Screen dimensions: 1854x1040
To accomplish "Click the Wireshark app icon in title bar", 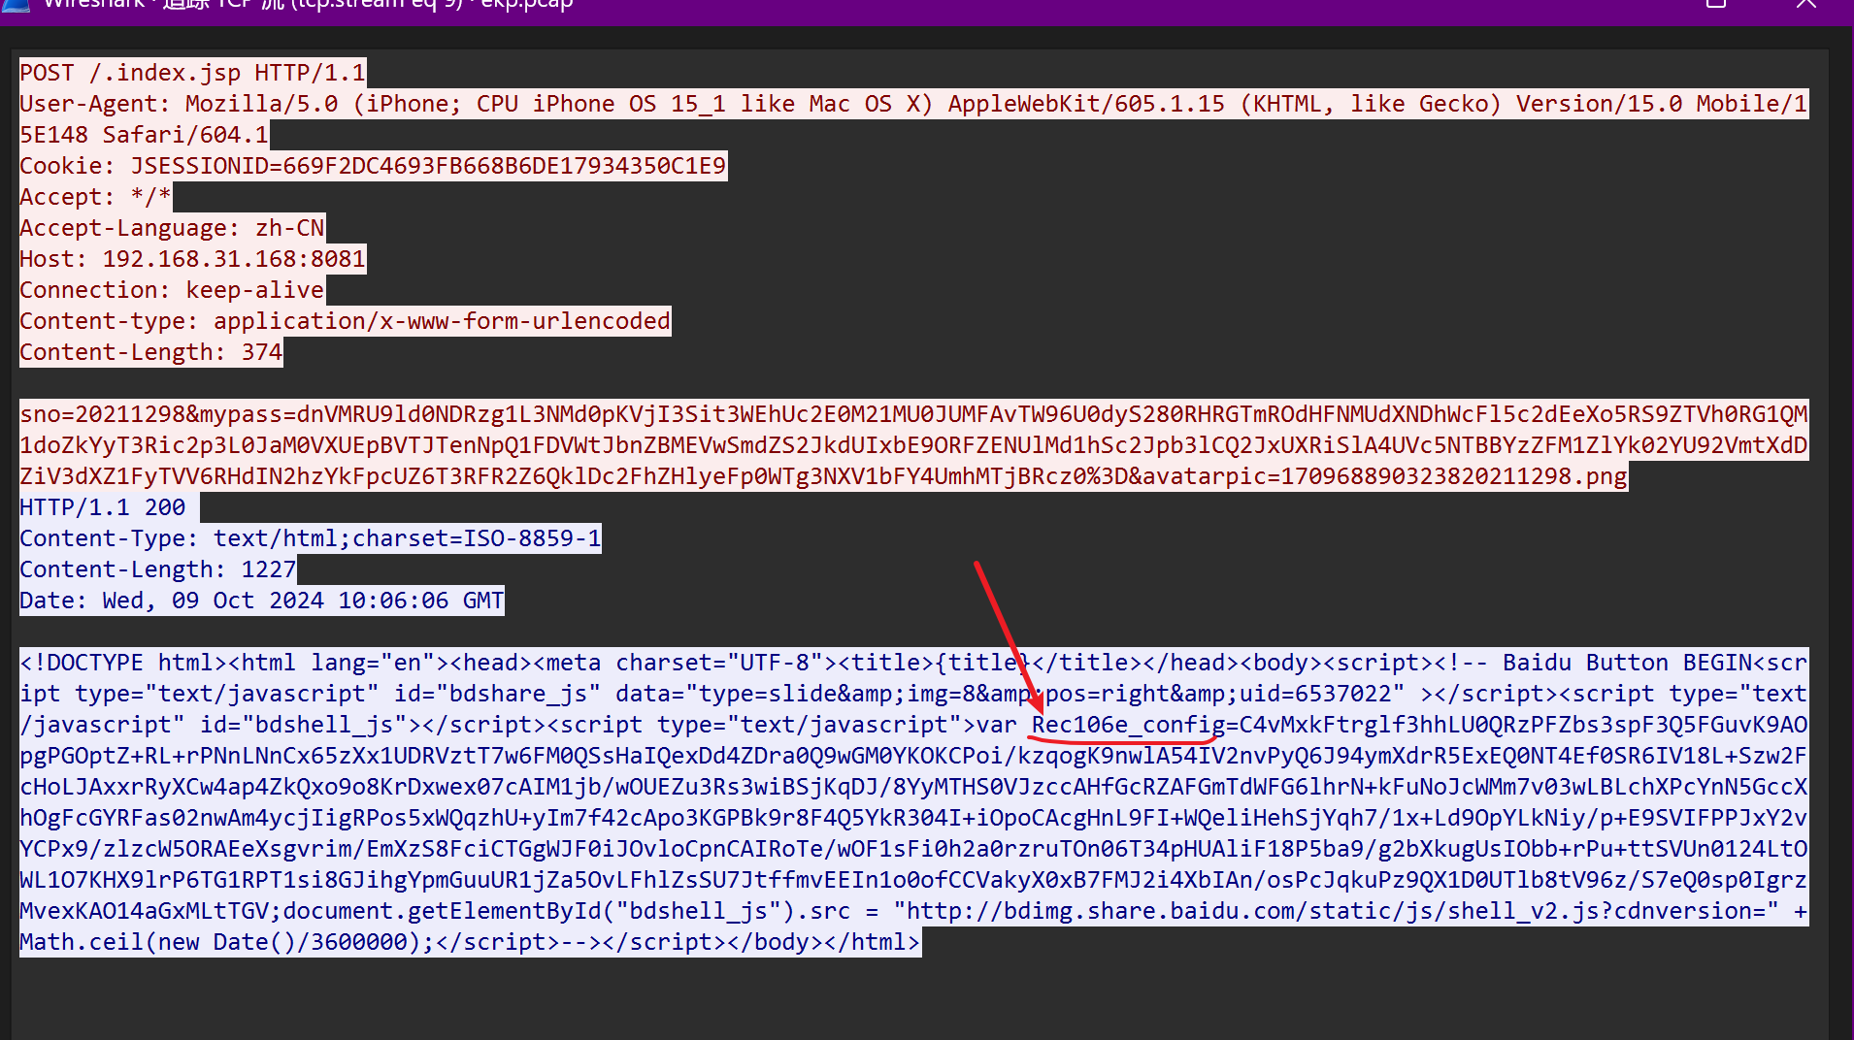I will click(16, 4).
